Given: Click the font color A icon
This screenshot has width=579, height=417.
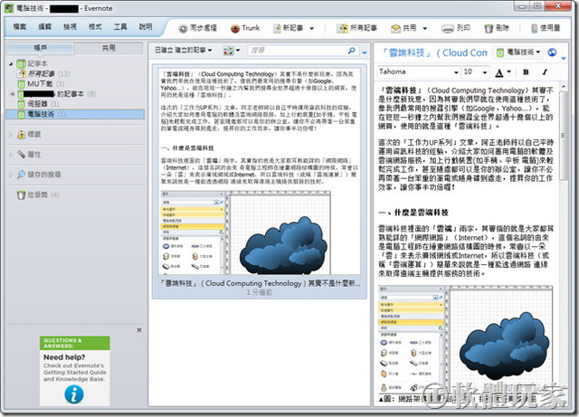Looking at the screenshot, I should point(499,72).
